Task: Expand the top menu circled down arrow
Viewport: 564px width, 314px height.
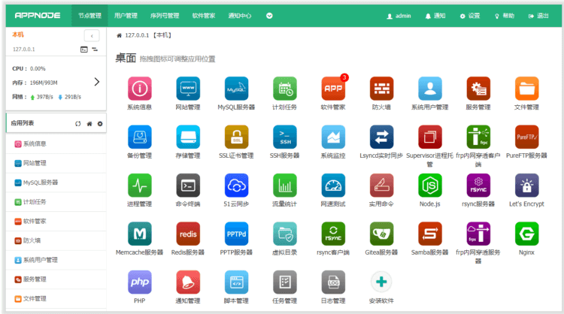Action: [x=269, y=16]
